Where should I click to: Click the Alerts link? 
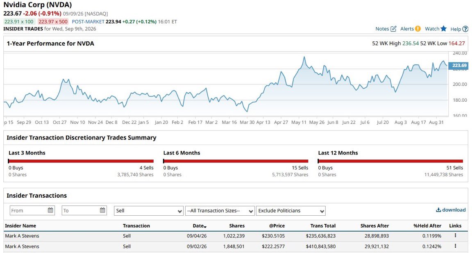point(407,29)
